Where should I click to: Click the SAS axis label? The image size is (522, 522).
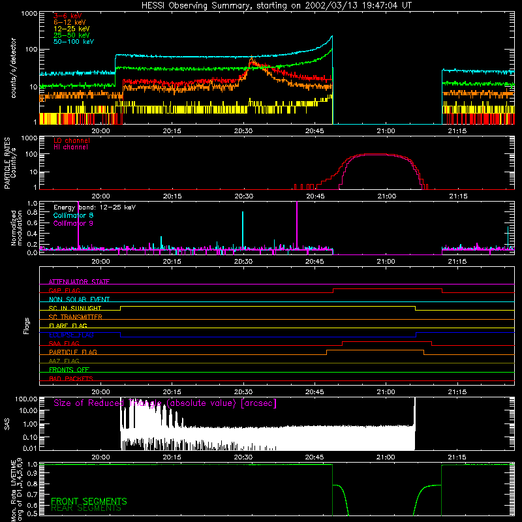(7, 423)
